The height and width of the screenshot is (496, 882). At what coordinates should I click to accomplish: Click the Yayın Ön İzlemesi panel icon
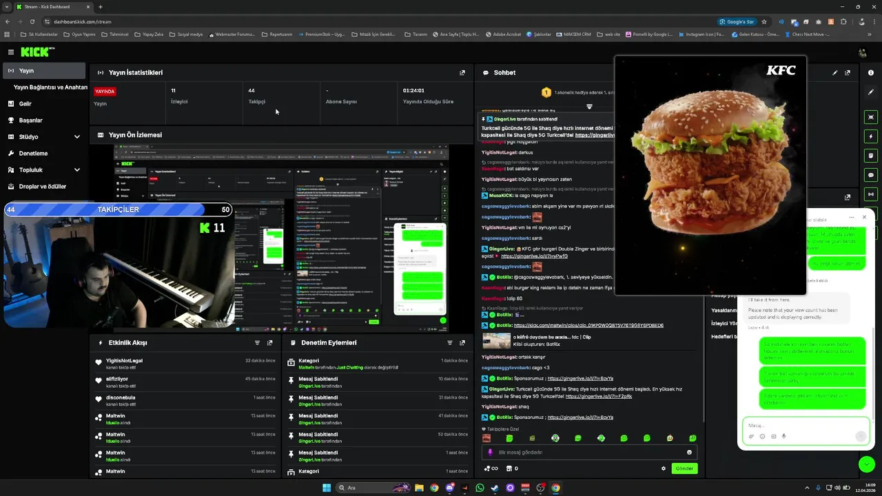pos(101,135)
